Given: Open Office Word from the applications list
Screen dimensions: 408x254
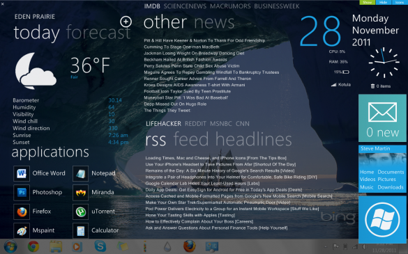Looking at the screenshot, I should tap(40, 173).
